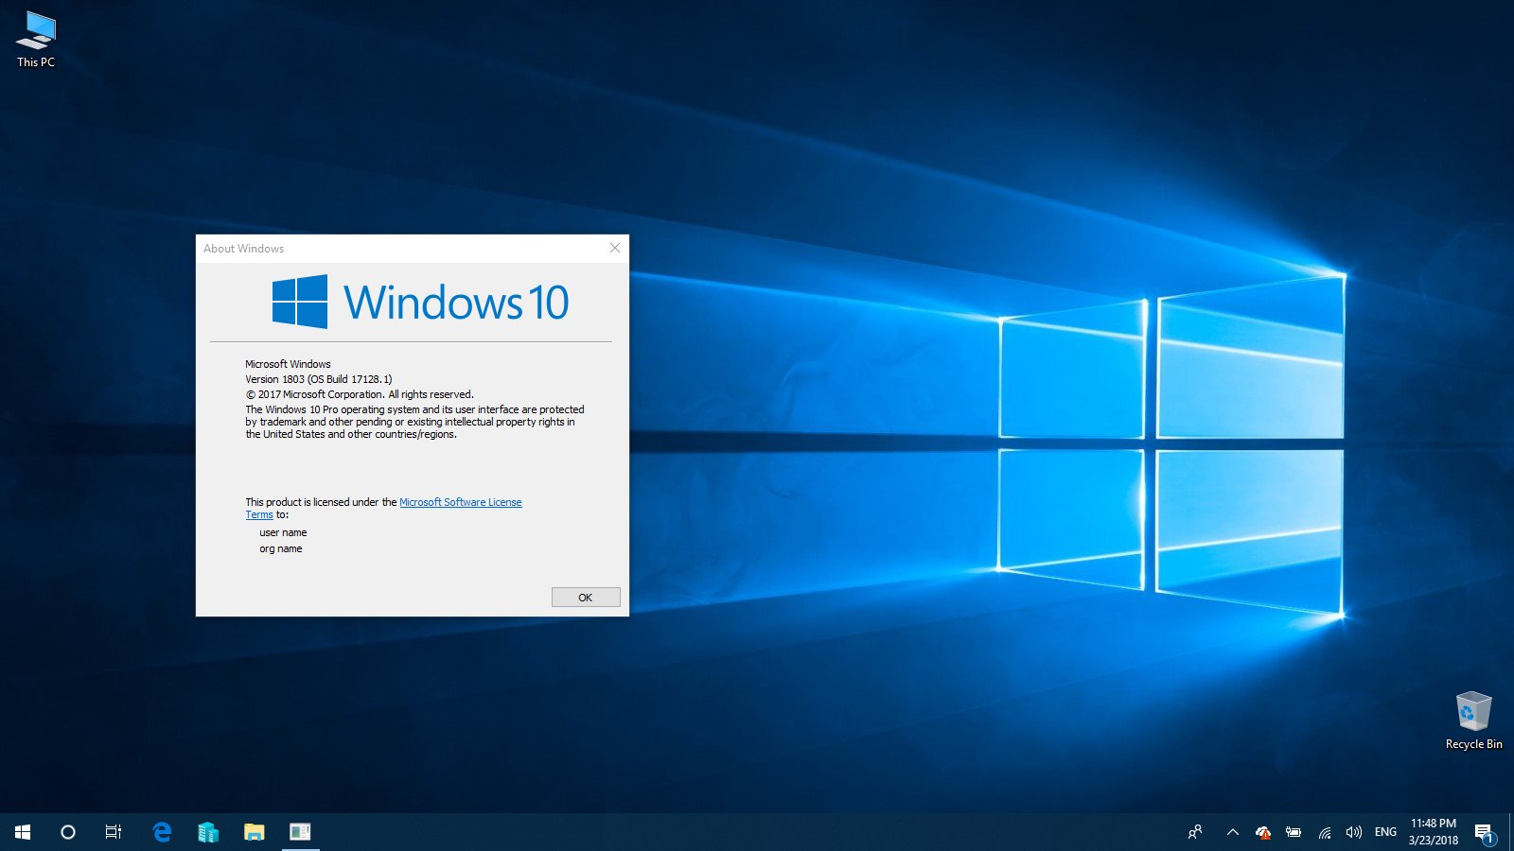Screen dimensions: 1514x851
Task: Open the volume speaker control
Action: 1354,832
